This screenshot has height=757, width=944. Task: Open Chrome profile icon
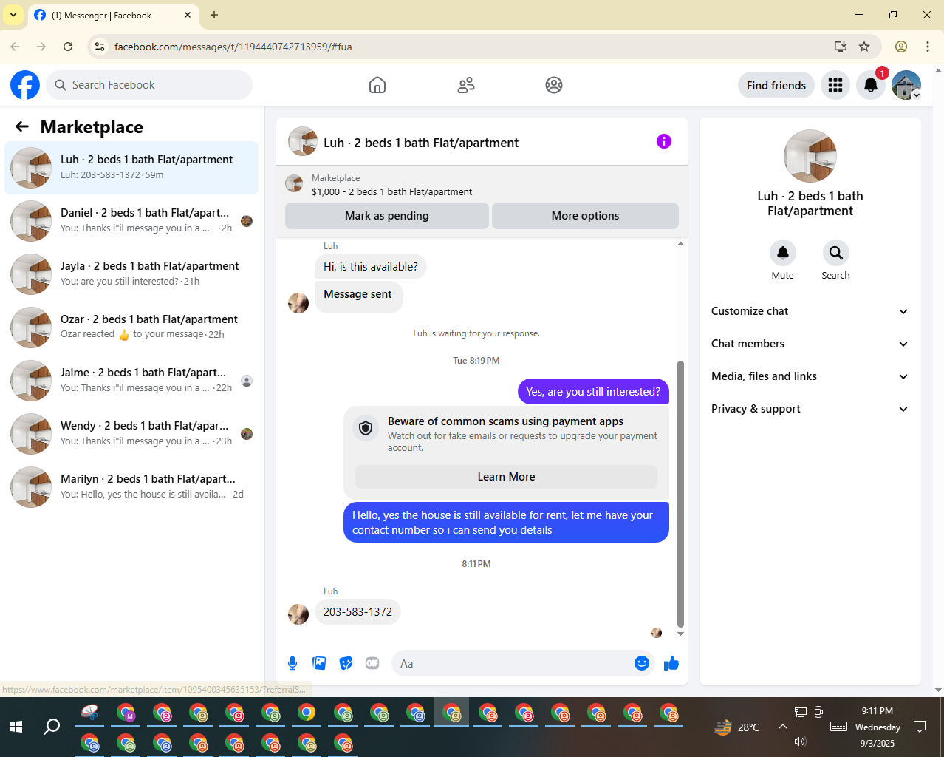901,47
